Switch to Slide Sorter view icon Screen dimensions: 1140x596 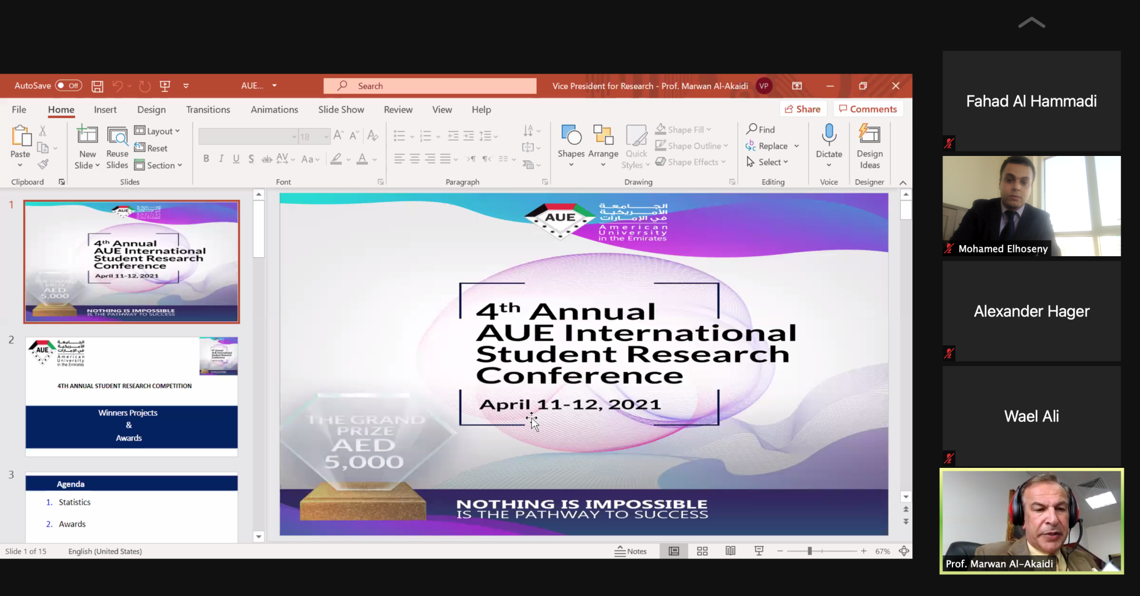pos(702,551)
